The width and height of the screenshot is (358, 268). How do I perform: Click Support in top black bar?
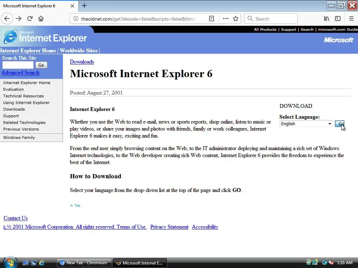point(288,29)
